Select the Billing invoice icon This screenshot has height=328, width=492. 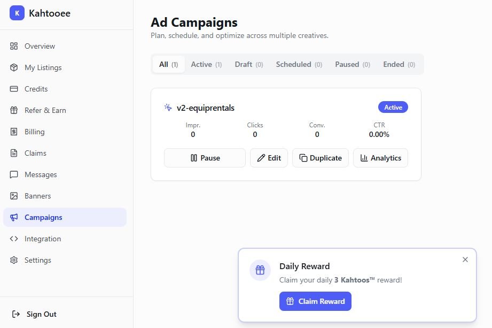15,132
